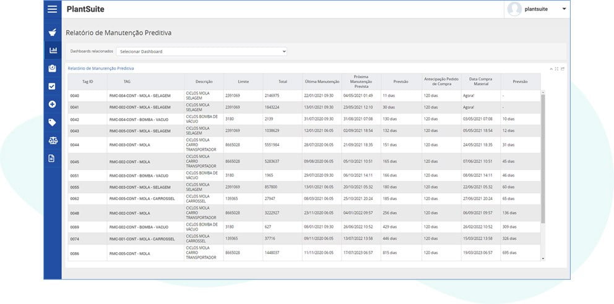Viewport: 614px width, 304px height.
Task: Click the scrollbar down arrow in table
Action: coord(543,259)
